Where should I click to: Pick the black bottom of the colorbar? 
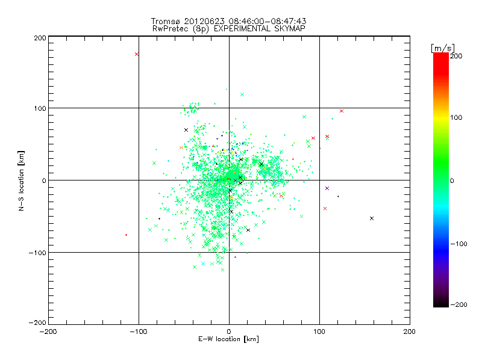point(441,304)
